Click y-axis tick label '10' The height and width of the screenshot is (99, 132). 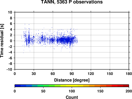(10, 12)
